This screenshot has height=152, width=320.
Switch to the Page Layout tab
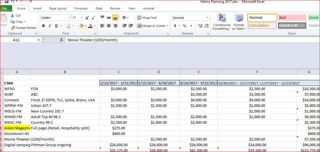[58, 8]
